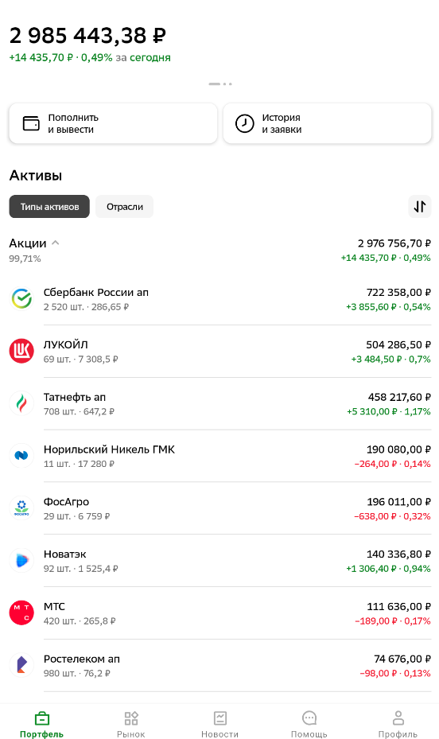Tap the sort arrows icon
Screen dimensions: 439x739
click(x=420, y=207)
